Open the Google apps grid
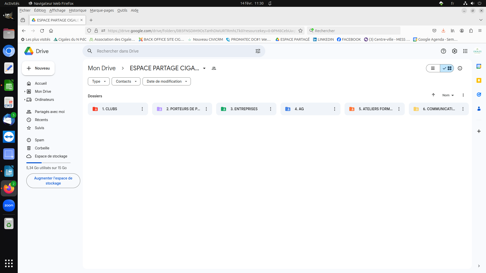Screen dimensions: 486x273 pos(465,51)
